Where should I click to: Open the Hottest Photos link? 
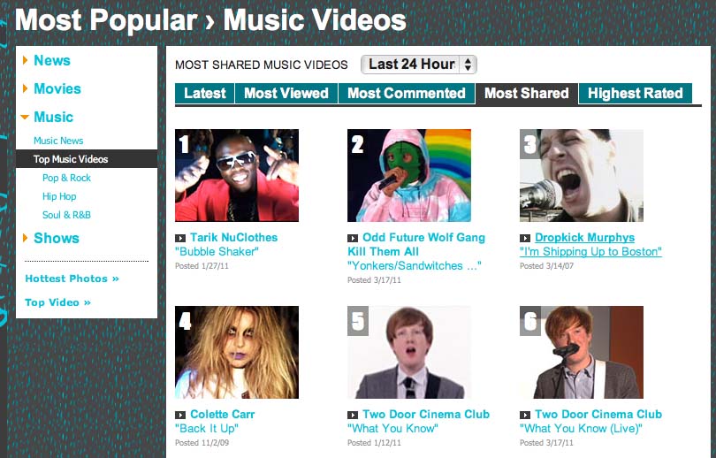point(72,279)
